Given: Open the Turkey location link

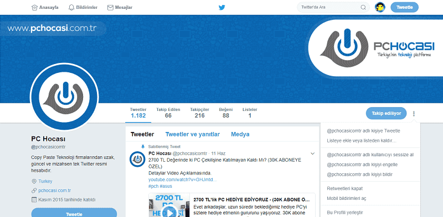Looking at the screenshot, I should click(45, 181).
